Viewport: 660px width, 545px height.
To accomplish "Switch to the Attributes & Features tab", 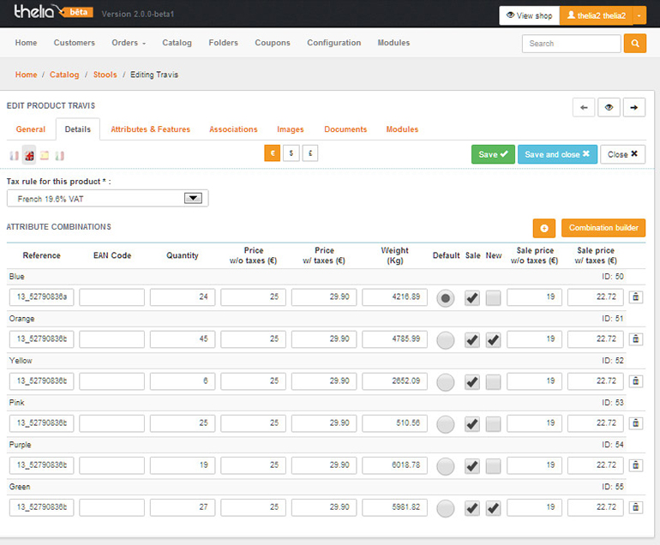I will 150,129.
